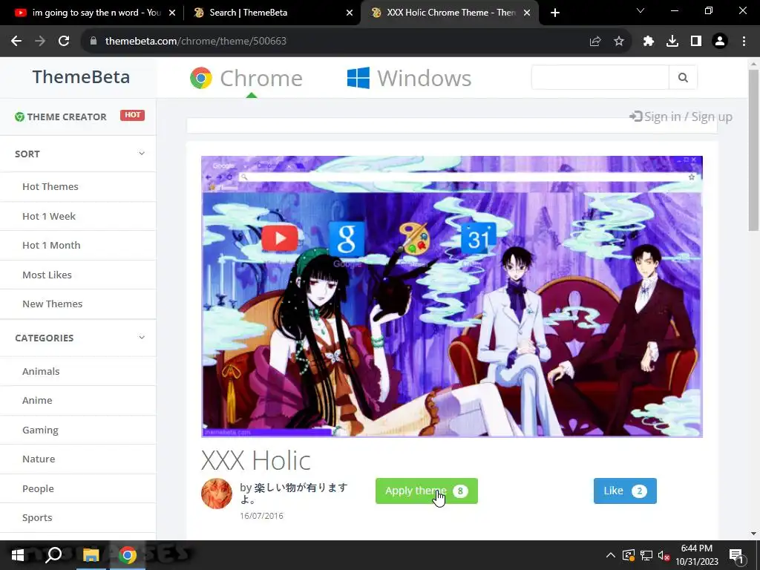Open the Chrome profile avatar icon
Image resolution: width=760 pixels, height=570 pixels.
click(720, 42)
